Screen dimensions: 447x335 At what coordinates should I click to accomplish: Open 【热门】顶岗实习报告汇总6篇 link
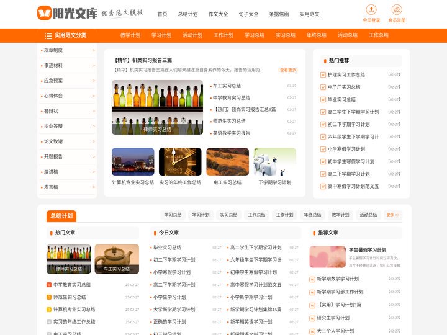pyautogui.click(x=245, y=109)
